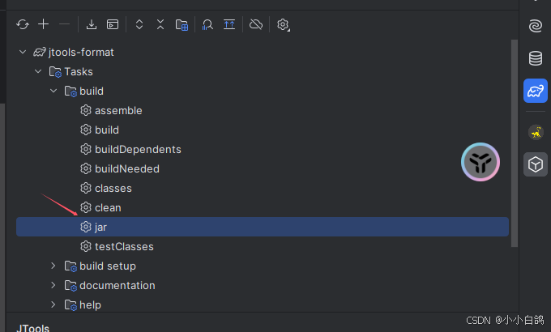Click the gear icon beside testClasses
Screen dimensions: 551x332
(x=86, y=247)
